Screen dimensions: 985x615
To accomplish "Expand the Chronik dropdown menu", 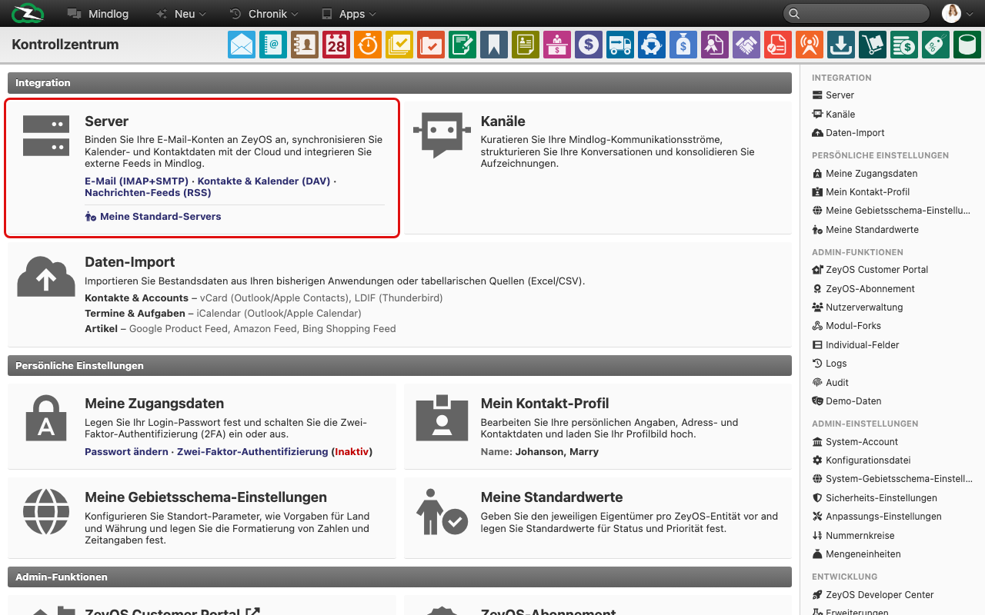I will click(265, 14).
